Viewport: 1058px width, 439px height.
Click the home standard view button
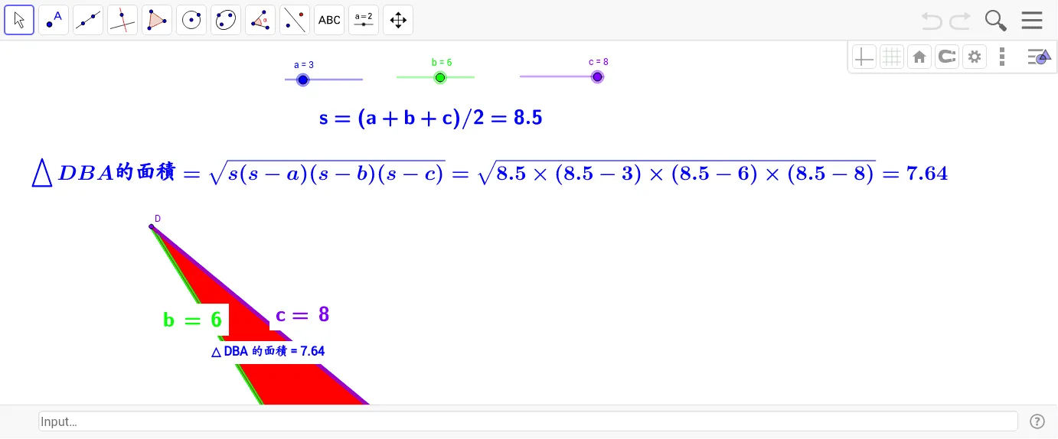tap(919, 57)
